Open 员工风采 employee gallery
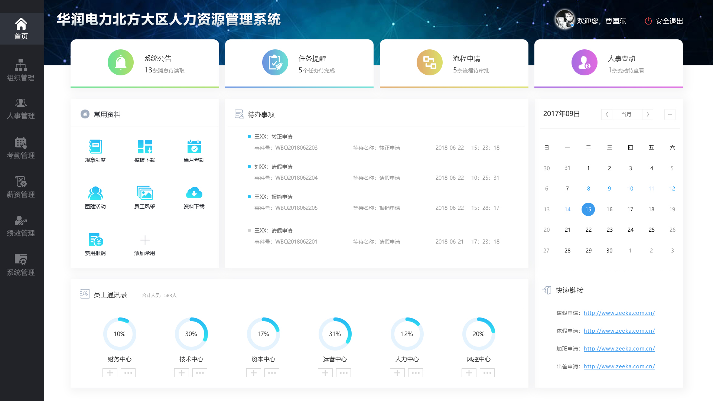 [145, 198]
